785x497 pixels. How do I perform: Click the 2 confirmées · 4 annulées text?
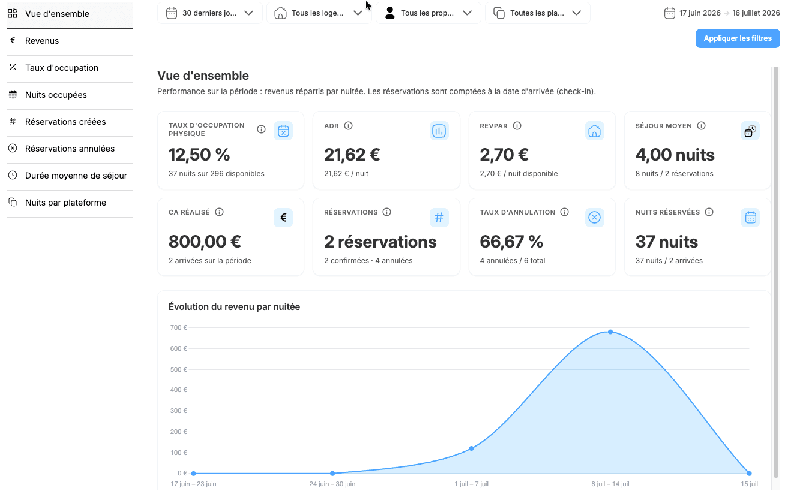coord(368,261)
